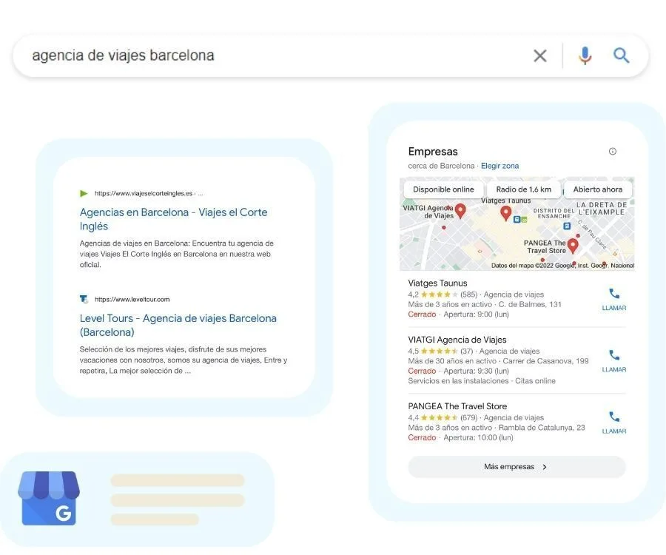The image size is (666, 555).
Task: Click the blue magnifying glass search icon
Action: tap(621, 55)
